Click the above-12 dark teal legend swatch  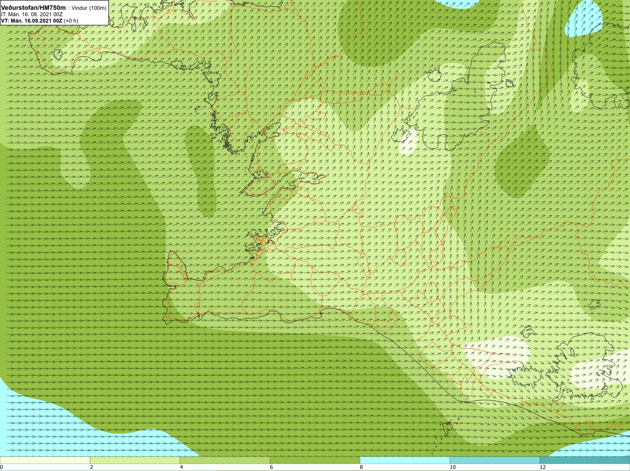[585, 460]
